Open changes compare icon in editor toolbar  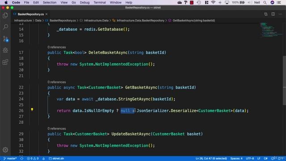[x=266, y=14]
